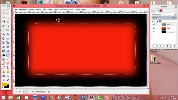Click the yellow foreground color swatch
This screenshot has width=178, height=100.
pyautogui.click(x=4, y=84)
